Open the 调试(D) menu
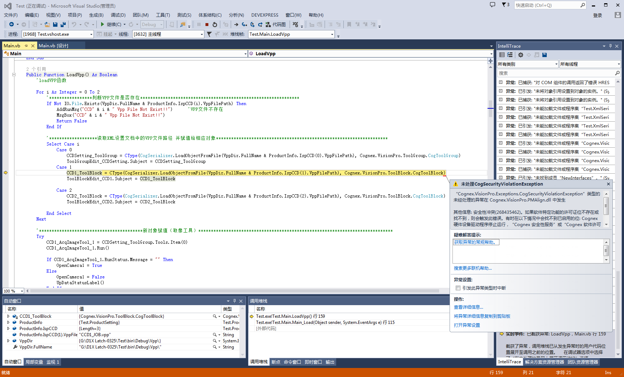 [x=118, y=15]
